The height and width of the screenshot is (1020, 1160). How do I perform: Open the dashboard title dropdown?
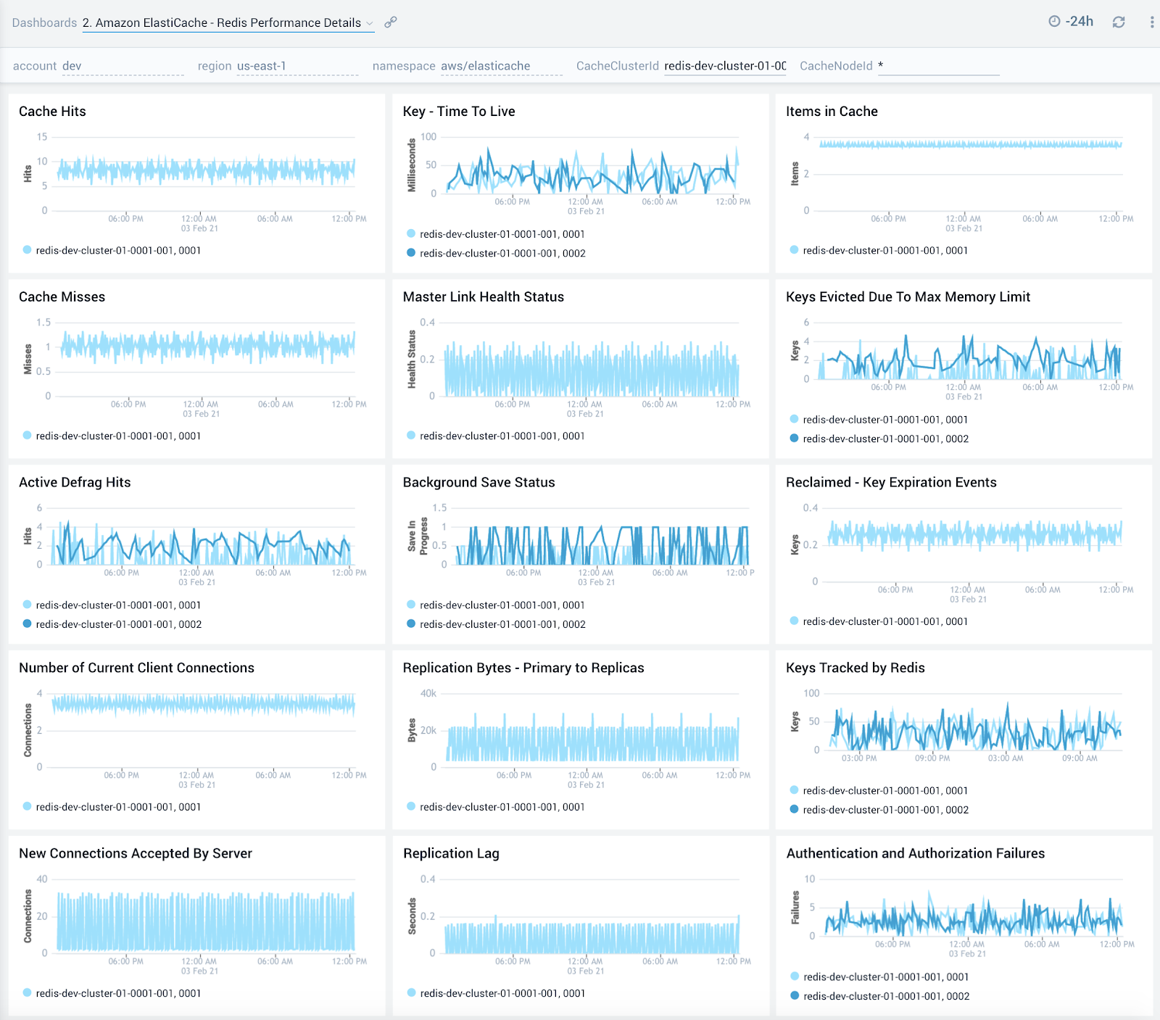pos(370,22)
